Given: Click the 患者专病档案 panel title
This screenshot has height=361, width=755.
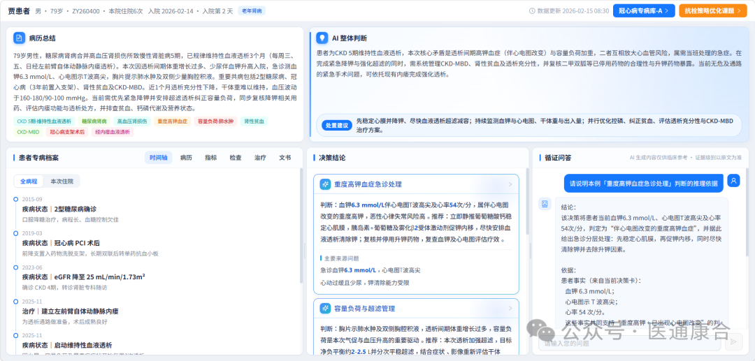Looking at the screenshot, I should pyautogui.click(x=38, y=158).
